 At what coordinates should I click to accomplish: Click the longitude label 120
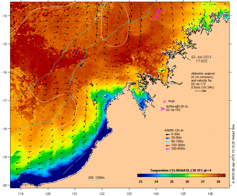48,194
